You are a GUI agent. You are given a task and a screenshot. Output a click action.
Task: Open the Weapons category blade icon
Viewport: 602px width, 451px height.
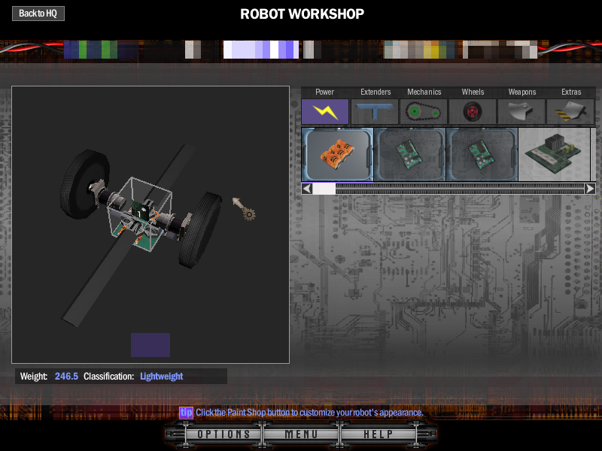pyautogui.click(x=521, y=111)
